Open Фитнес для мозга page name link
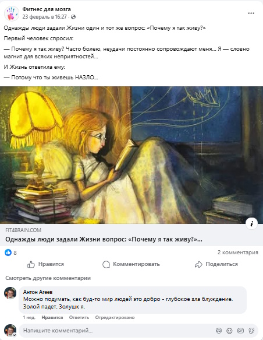This screenshot has width=263, height=340. tap(47, 9)
